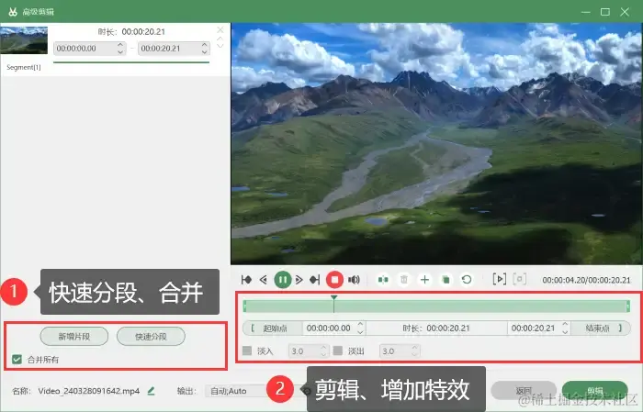Add a new segment with the plus icon
Viewport: 643px width, 412px height.
click(424, 280)
